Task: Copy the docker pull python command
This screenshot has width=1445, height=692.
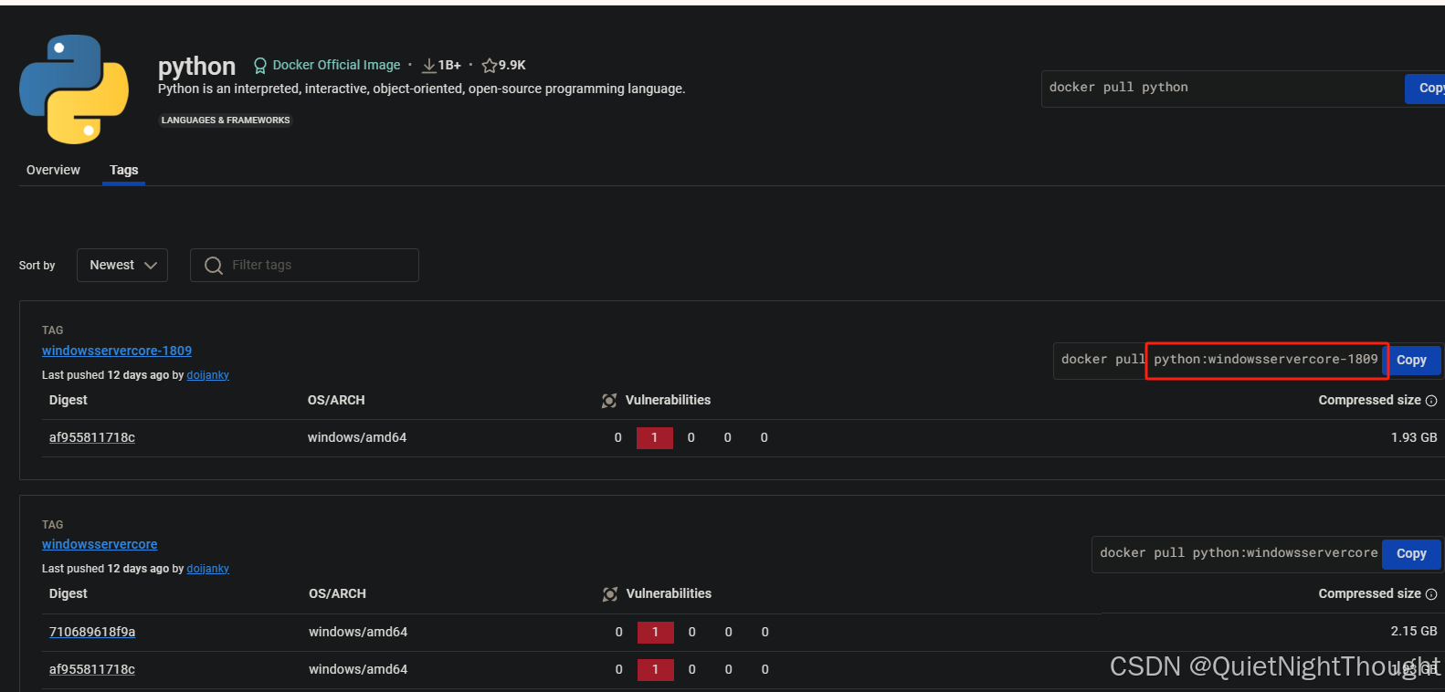Action: pos(1425,88)
